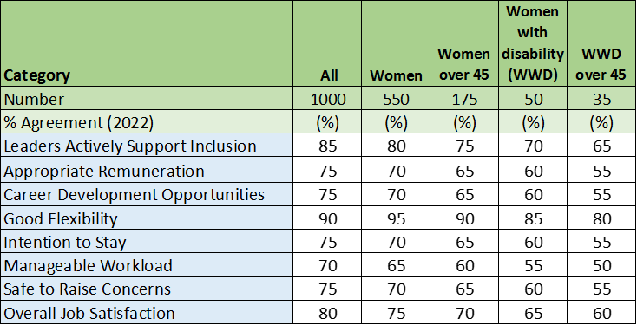637x325 pixels.
Task: Click the cell showing 1000 respondents
Action: (327, 99)
